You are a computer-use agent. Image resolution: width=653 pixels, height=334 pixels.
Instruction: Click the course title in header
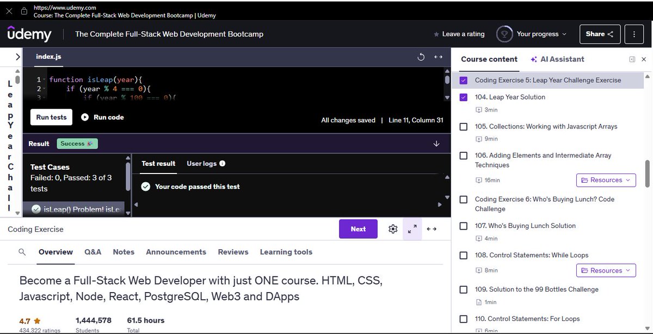point(169,34)
